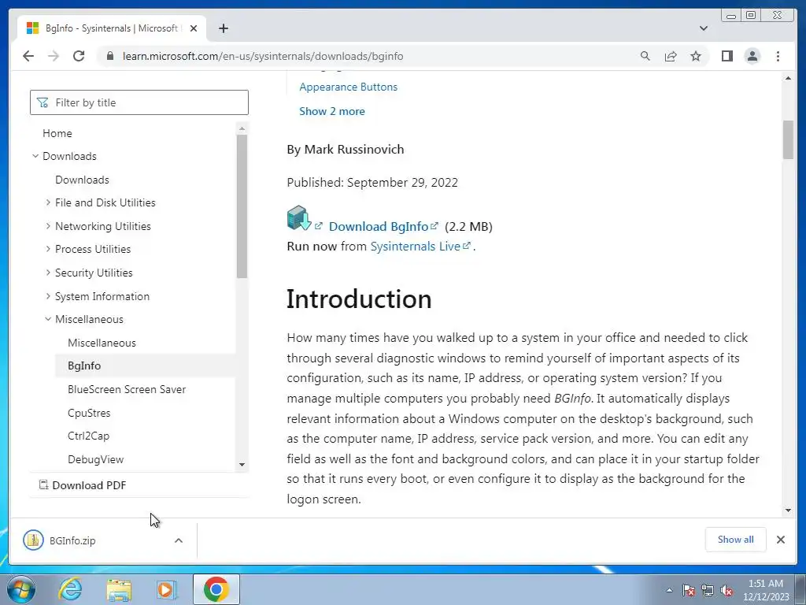The width and height of the screenshot is (806, 605).
Task: Click the zoom magnifier icon in the address bar
Action: point(645,56)
